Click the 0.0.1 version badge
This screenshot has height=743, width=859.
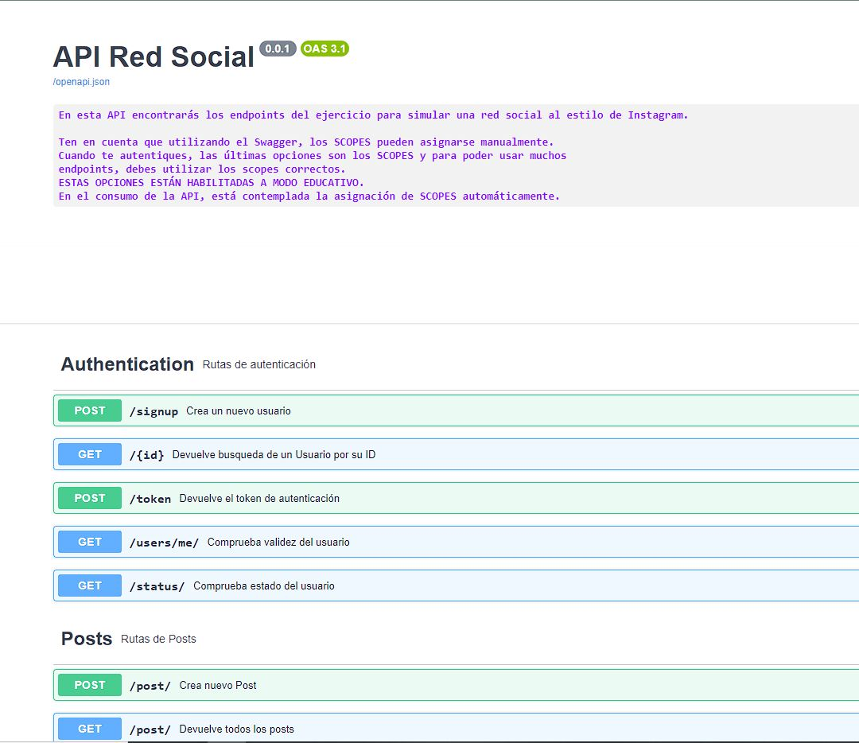(278, 49)
